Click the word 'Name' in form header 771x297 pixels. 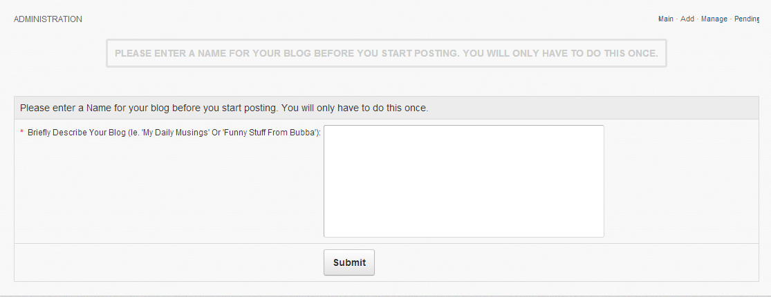pyautogui.click(x=100, y=108)
